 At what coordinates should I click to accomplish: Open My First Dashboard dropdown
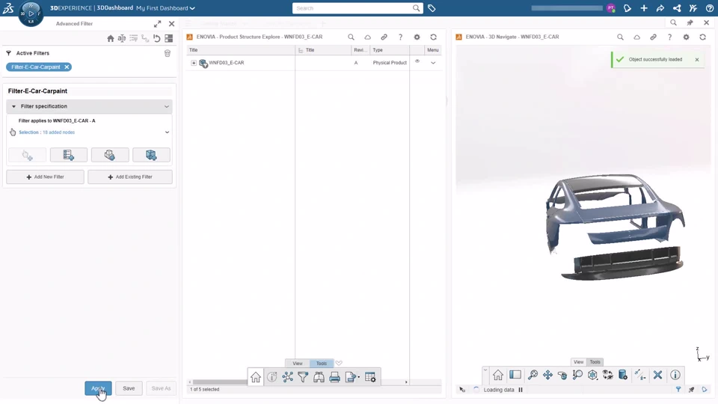click(165, 8)
